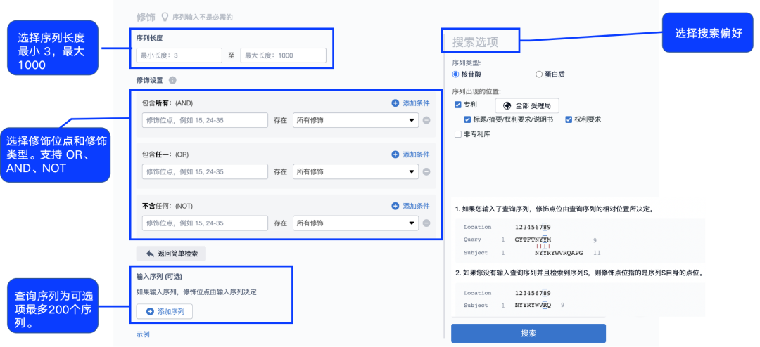Open the 示例 link
Viewport: 760px width, 347px height.
coord(143,334)
